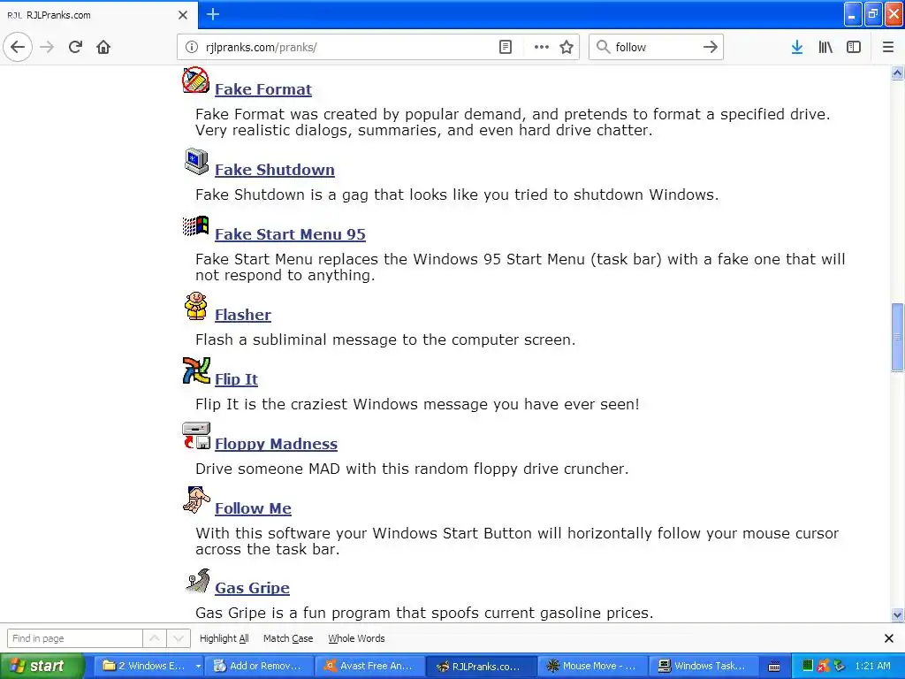The height and width of the screenshot is (679, 905).
Task: Reload the current page
Action: (76, 47)
